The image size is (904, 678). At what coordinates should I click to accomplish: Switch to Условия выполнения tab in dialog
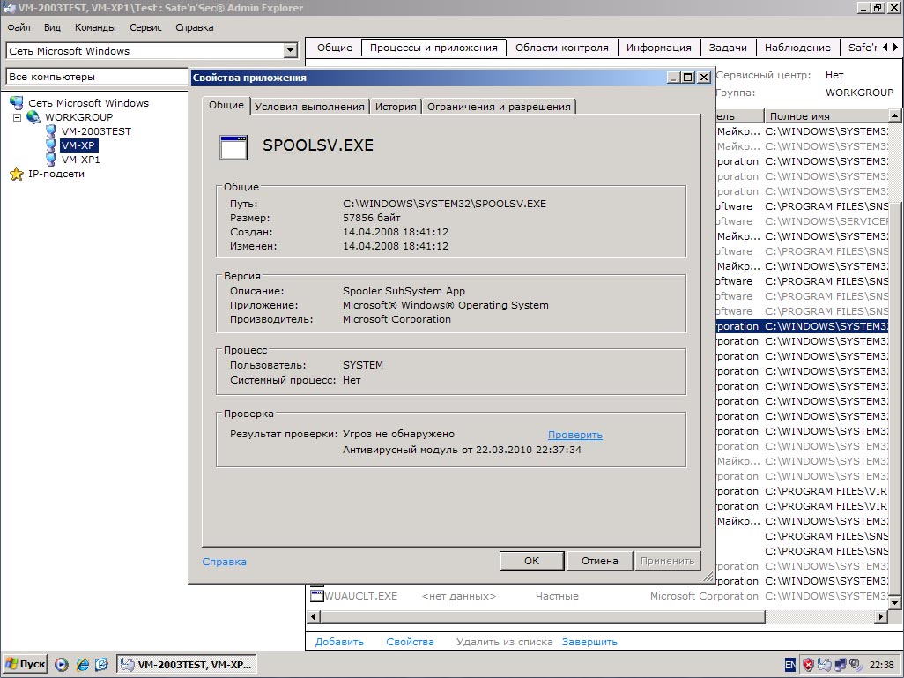click(309, 106)
